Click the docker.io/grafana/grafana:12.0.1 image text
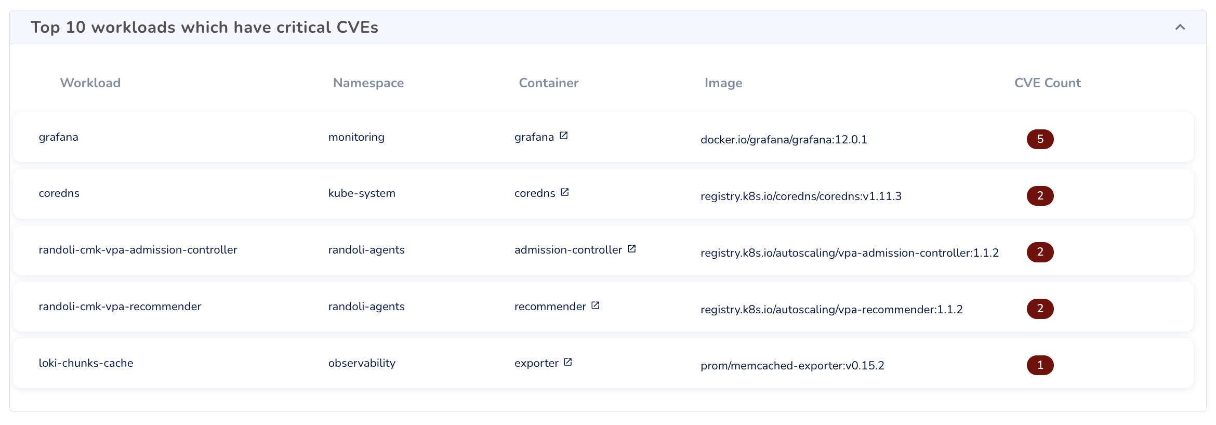 pyautogui.click(x=784, y=140)
